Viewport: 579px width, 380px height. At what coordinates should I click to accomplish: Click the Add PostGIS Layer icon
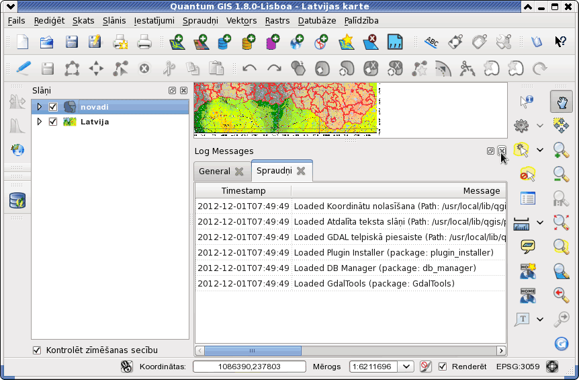coord(224,42)
